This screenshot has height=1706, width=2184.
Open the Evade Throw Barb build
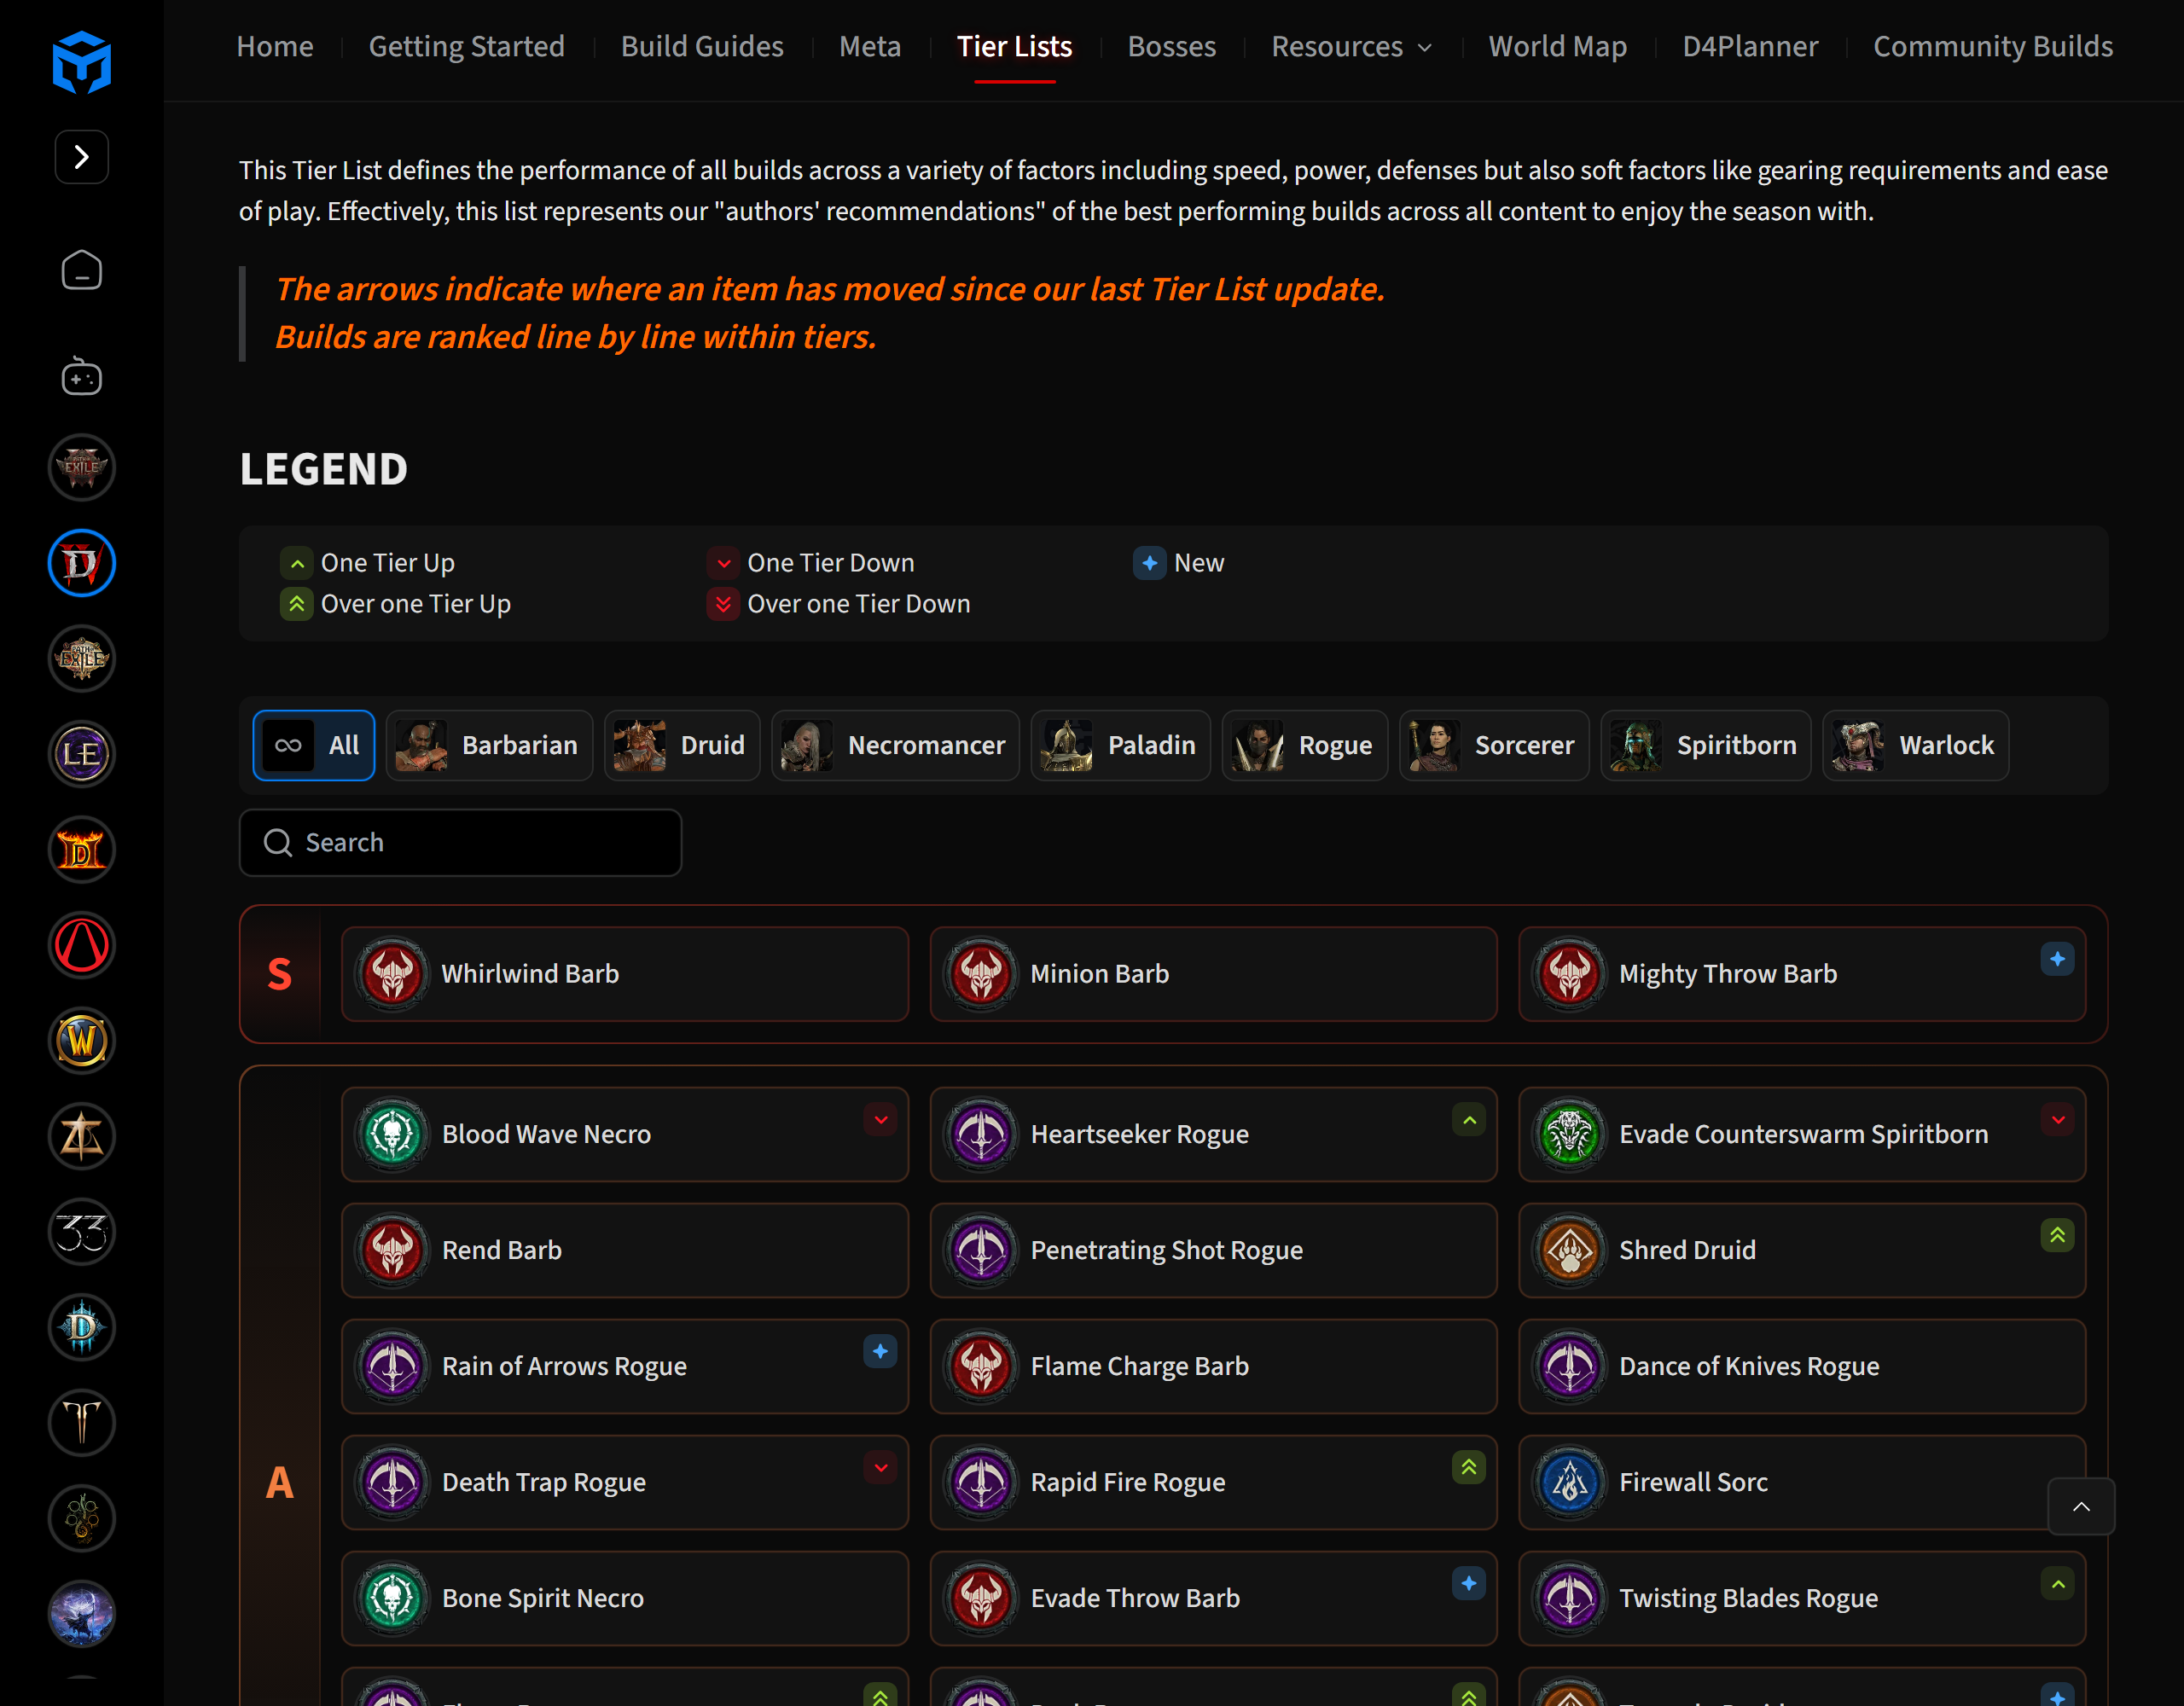1213,1598
